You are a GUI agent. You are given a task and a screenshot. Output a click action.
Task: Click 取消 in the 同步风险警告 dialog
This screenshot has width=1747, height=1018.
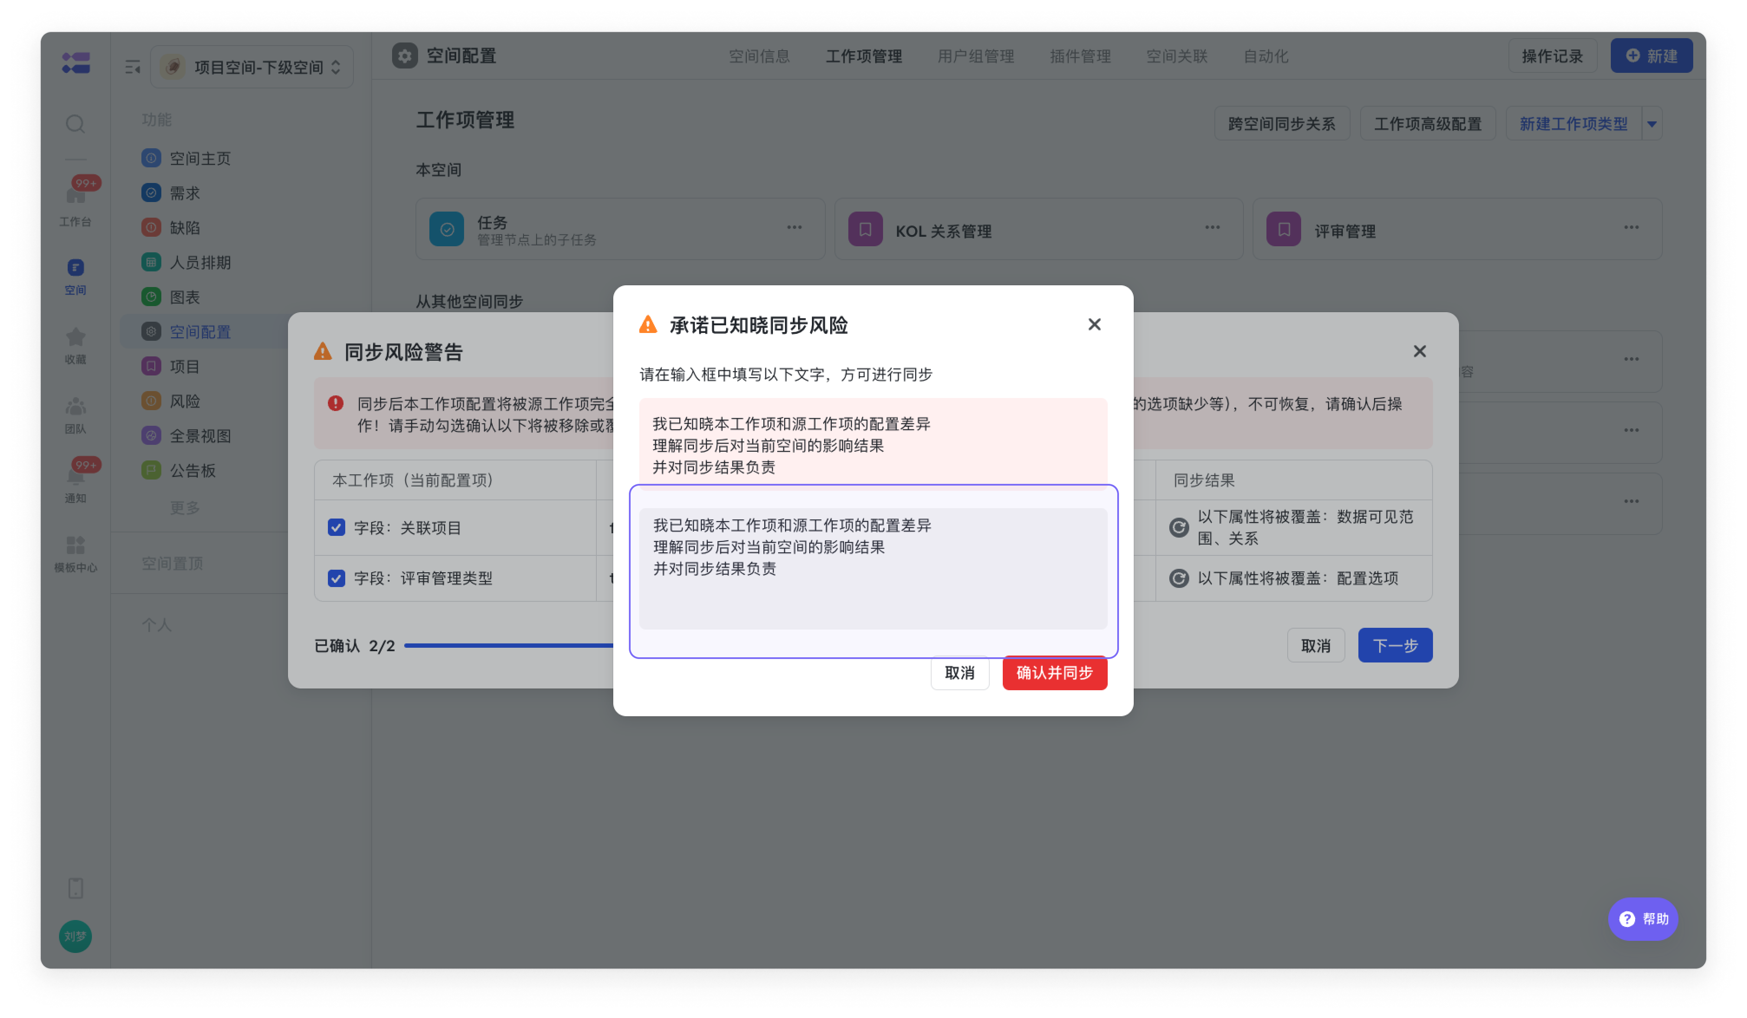tap(1316, 645)
